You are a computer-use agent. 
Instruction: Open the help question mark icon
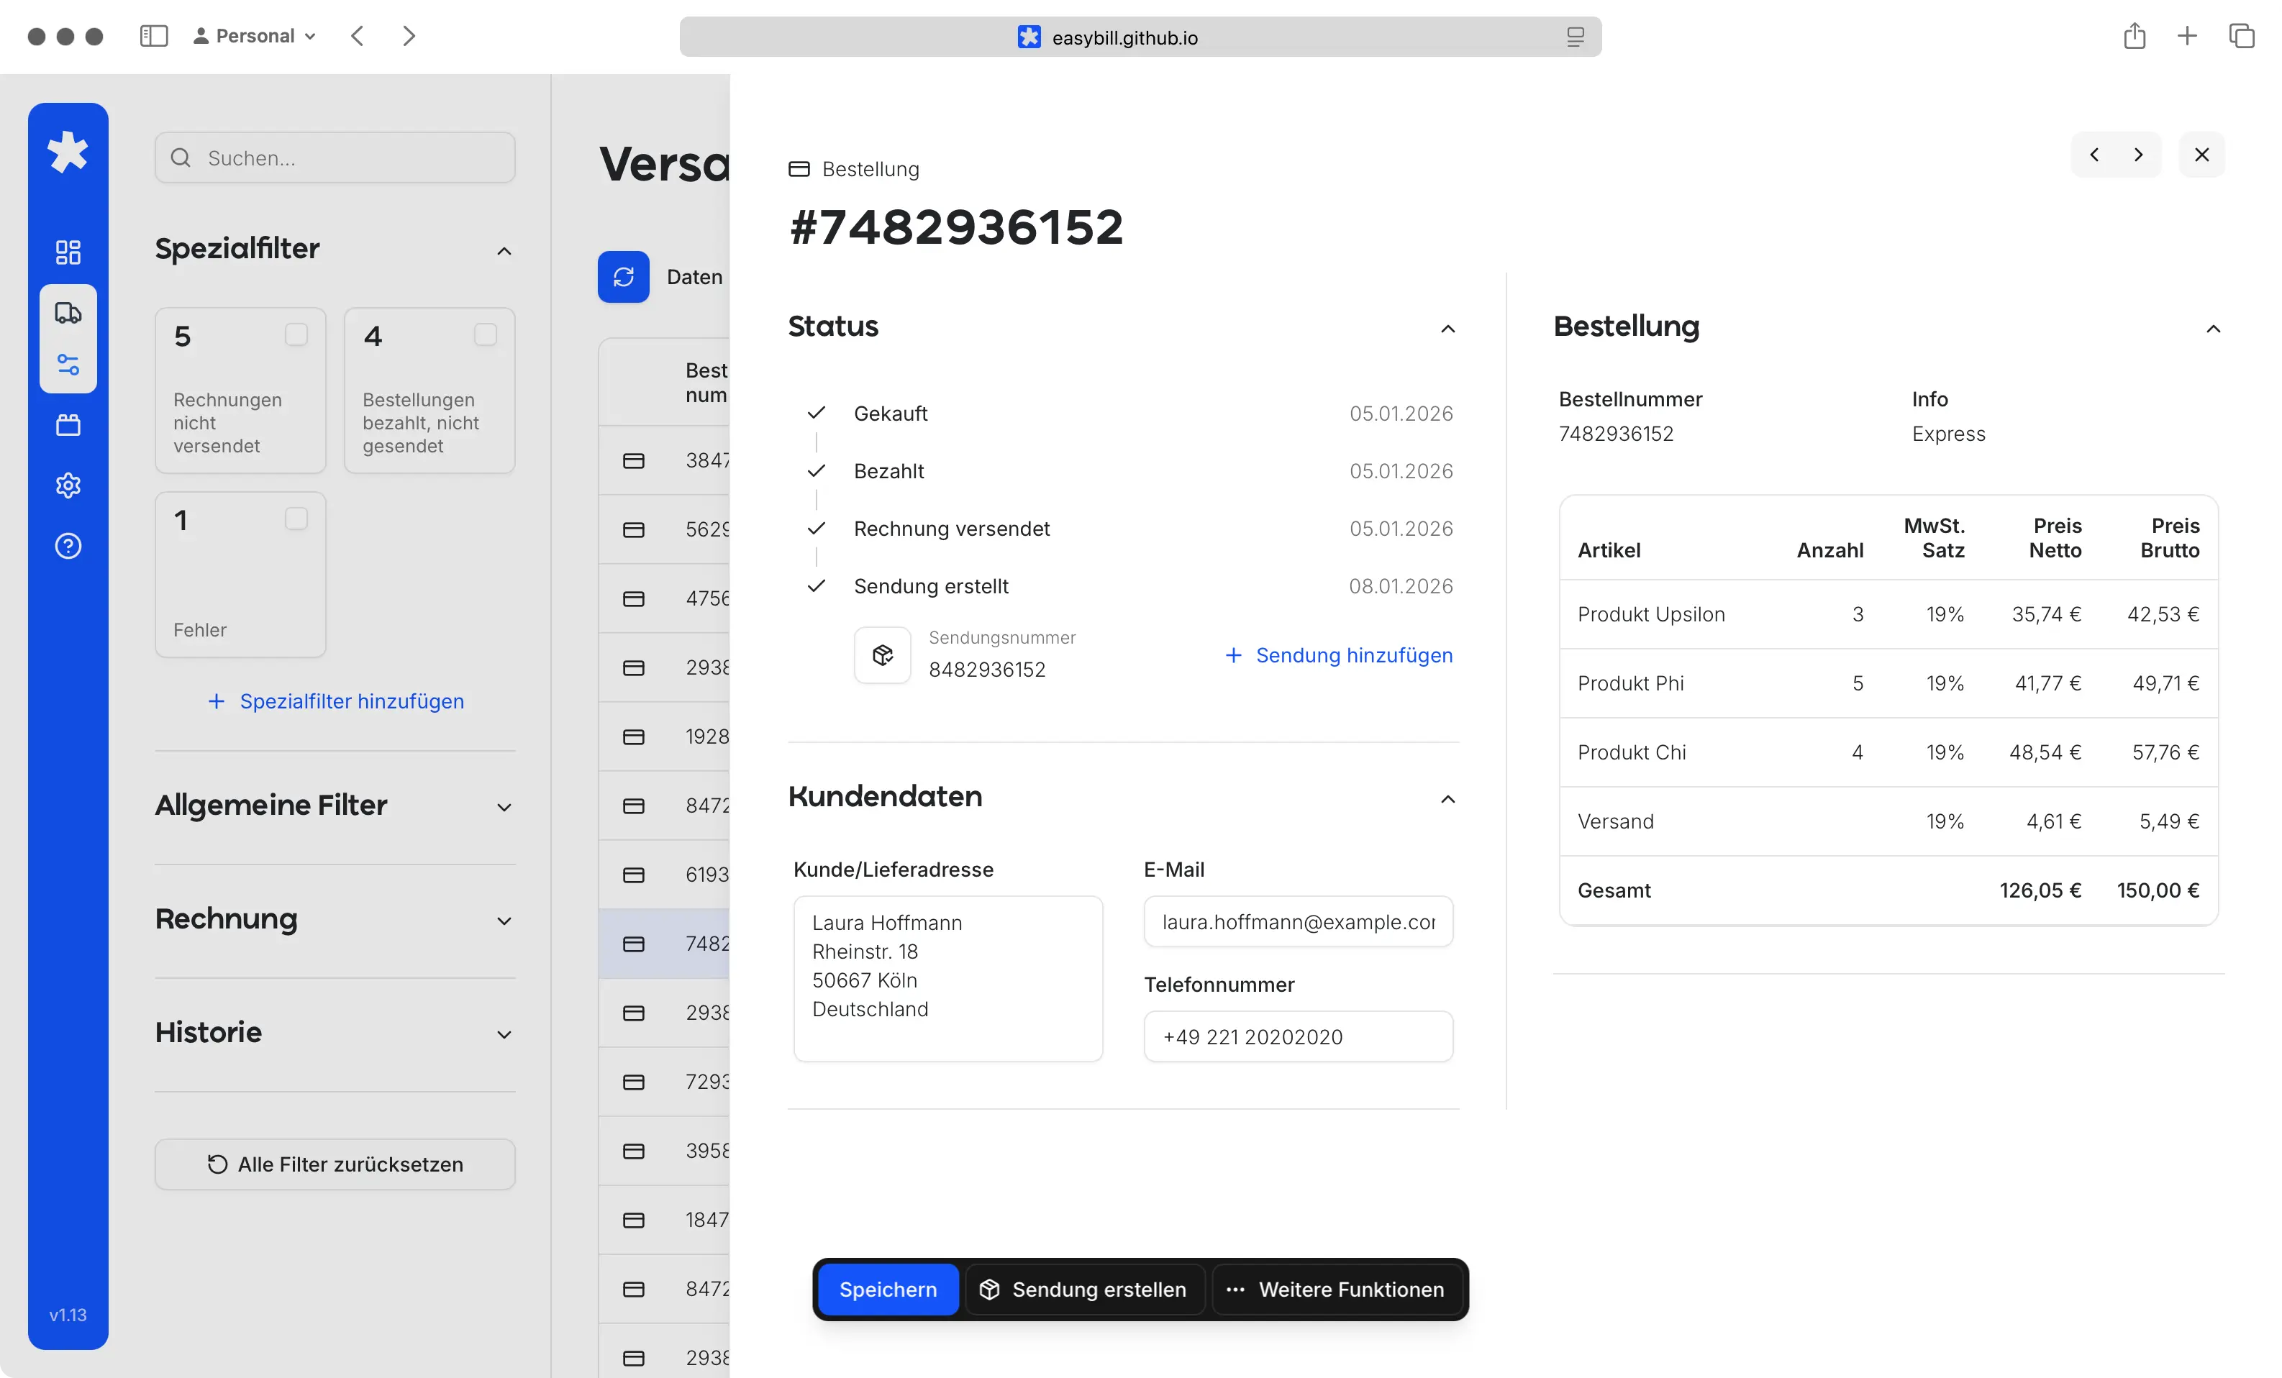pyautogui.click(x=68, y=547)
